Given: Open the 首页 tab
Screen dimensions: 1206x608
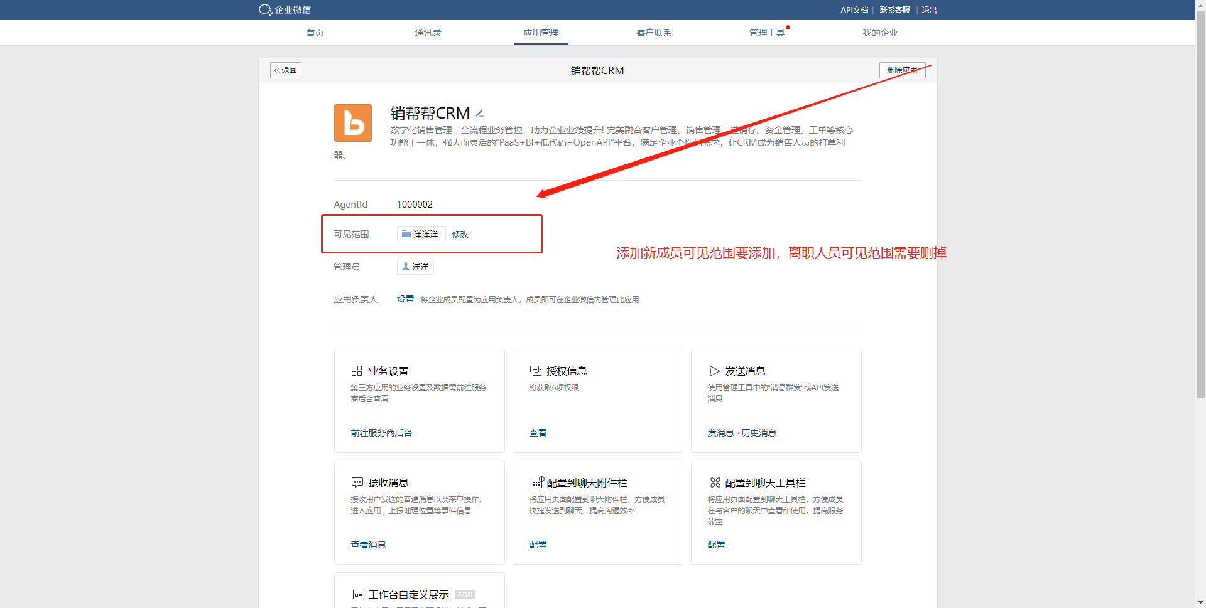Looking at the screenshot, I should point(315,33).
